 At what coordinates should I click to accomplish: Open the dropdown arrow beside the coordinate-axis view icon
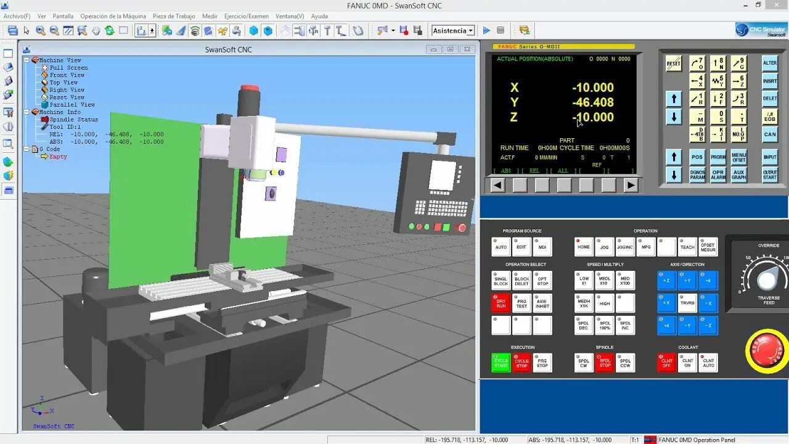coord(152,30)
